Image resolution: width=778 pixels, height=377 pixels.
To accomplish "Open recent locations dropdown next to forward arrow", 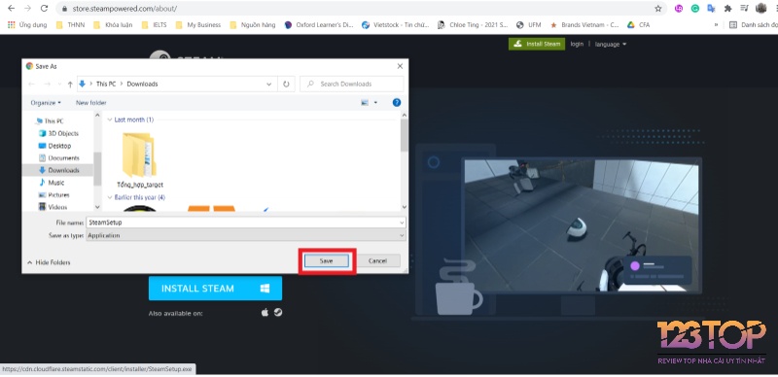I will coord(59,84).
